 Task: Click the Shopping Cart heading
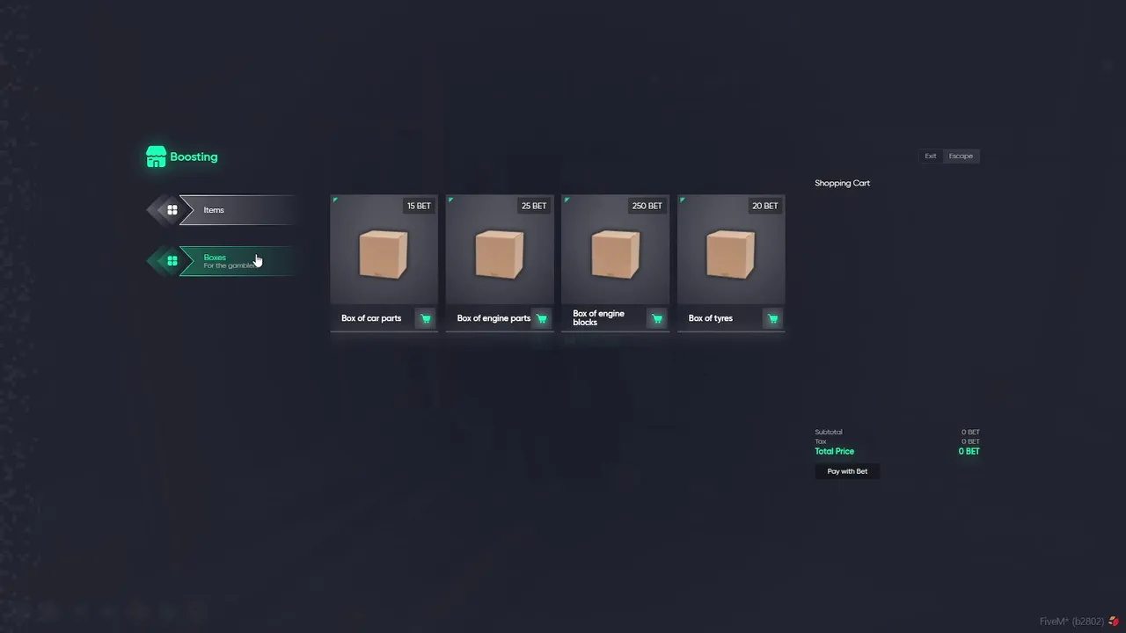coord(842,183)
